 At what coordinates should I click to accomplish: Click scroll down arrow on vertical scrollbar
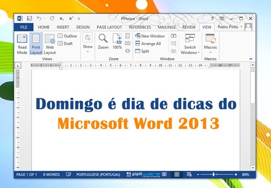[253, 168]
